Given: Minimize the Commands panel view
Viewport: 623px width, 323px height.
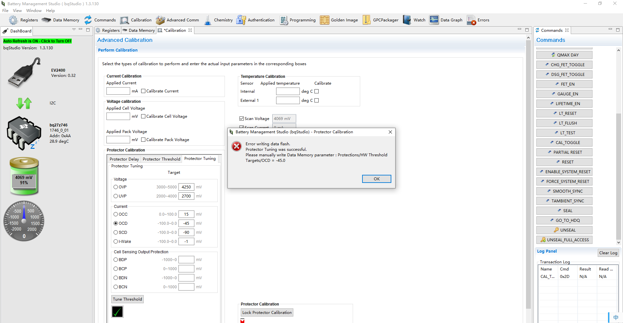Looking at the screenshot, I should click(x=610, y=30).
